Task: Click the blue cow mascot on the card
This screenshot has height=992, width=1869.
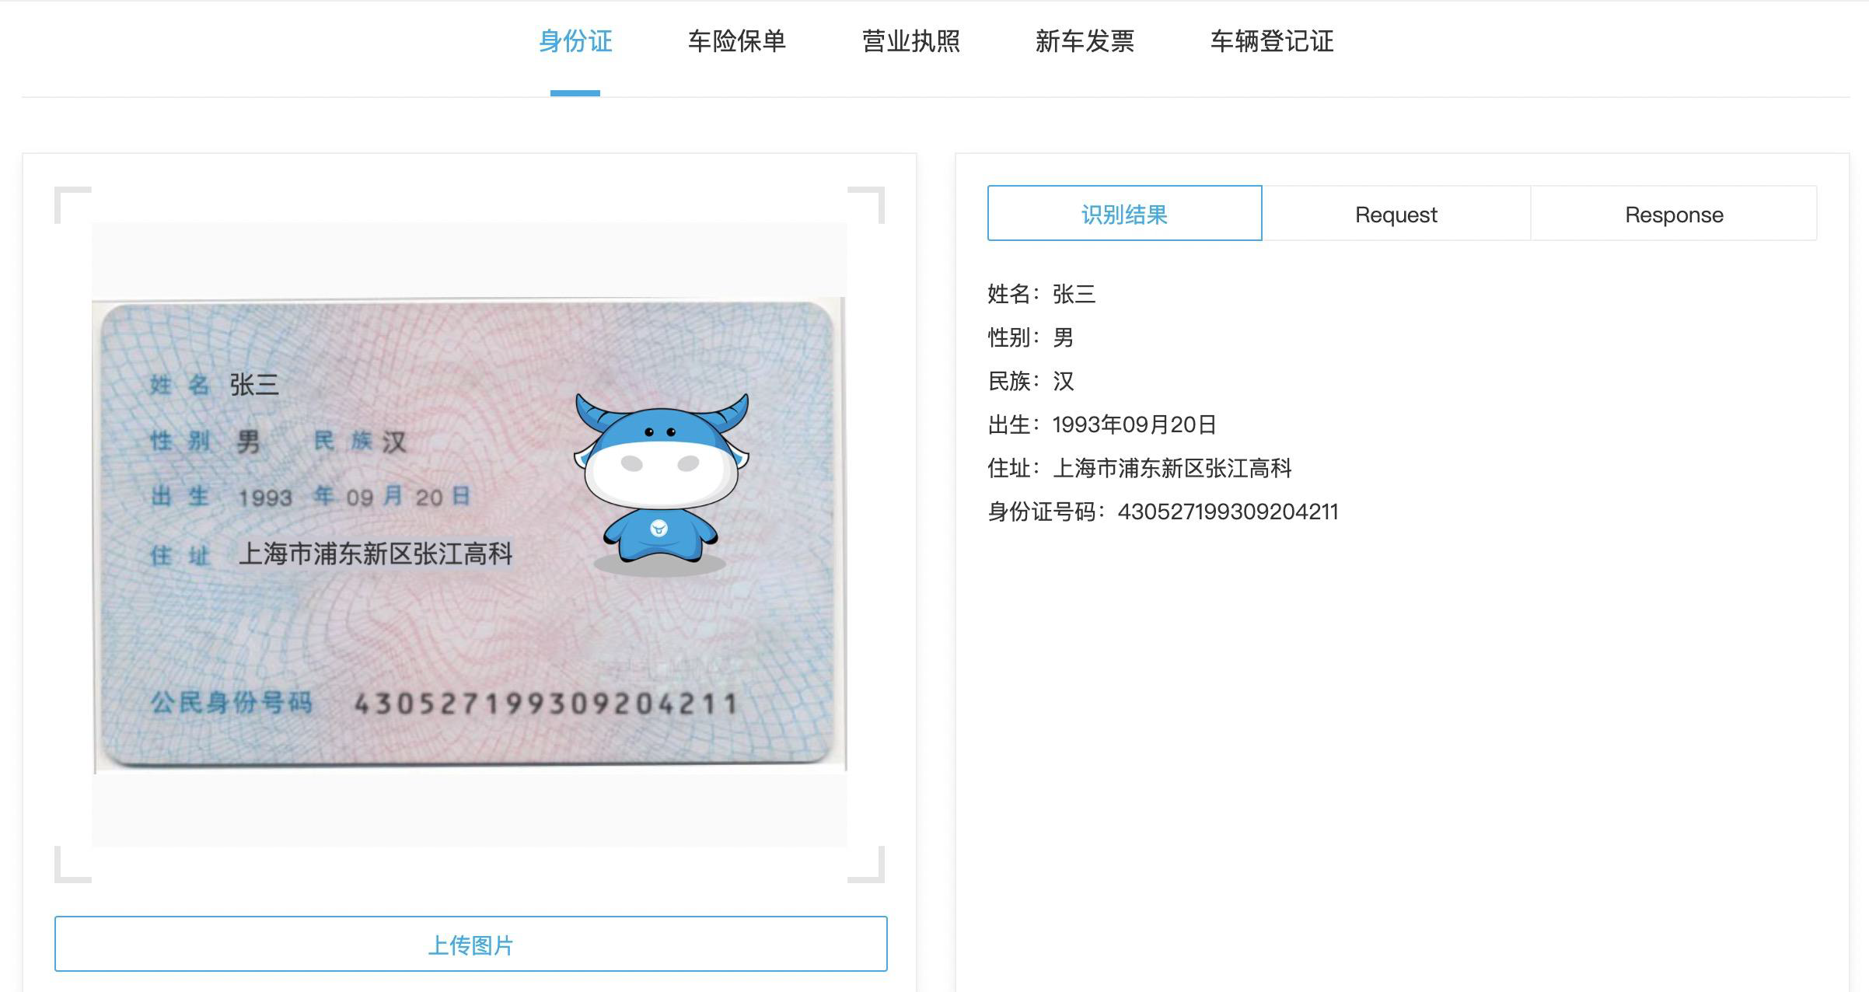Action: [661, 484]
